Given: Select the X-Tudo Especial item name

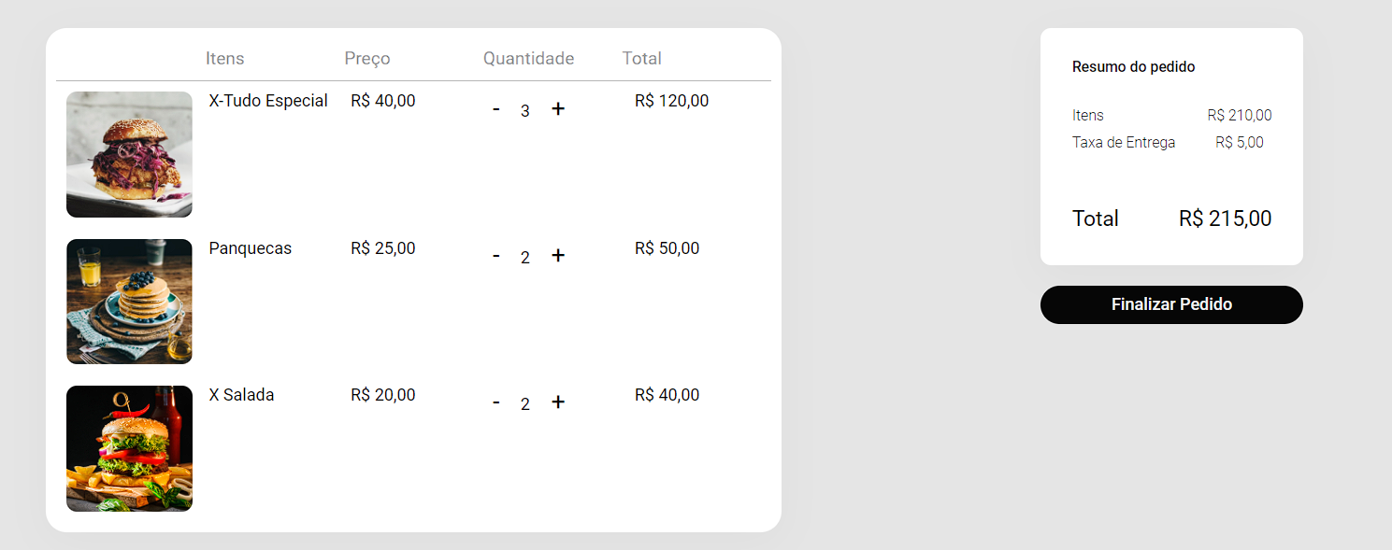Looking at the screenshot, I should (268, 100).
